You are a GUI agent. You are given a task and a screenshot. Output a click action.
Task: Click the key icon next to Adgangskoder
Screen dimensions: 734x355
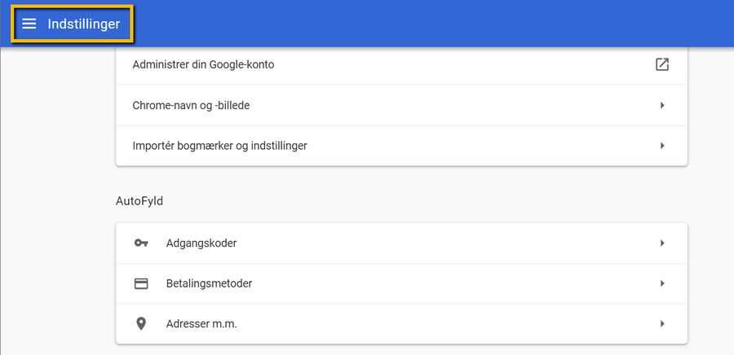(141, 243)
